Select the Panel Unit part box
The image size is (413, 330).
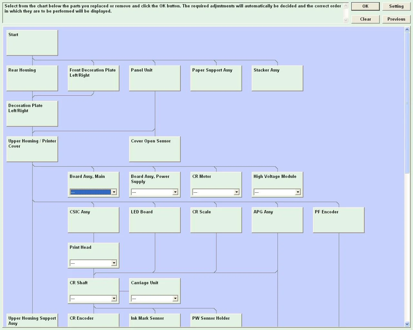(155, 78)
